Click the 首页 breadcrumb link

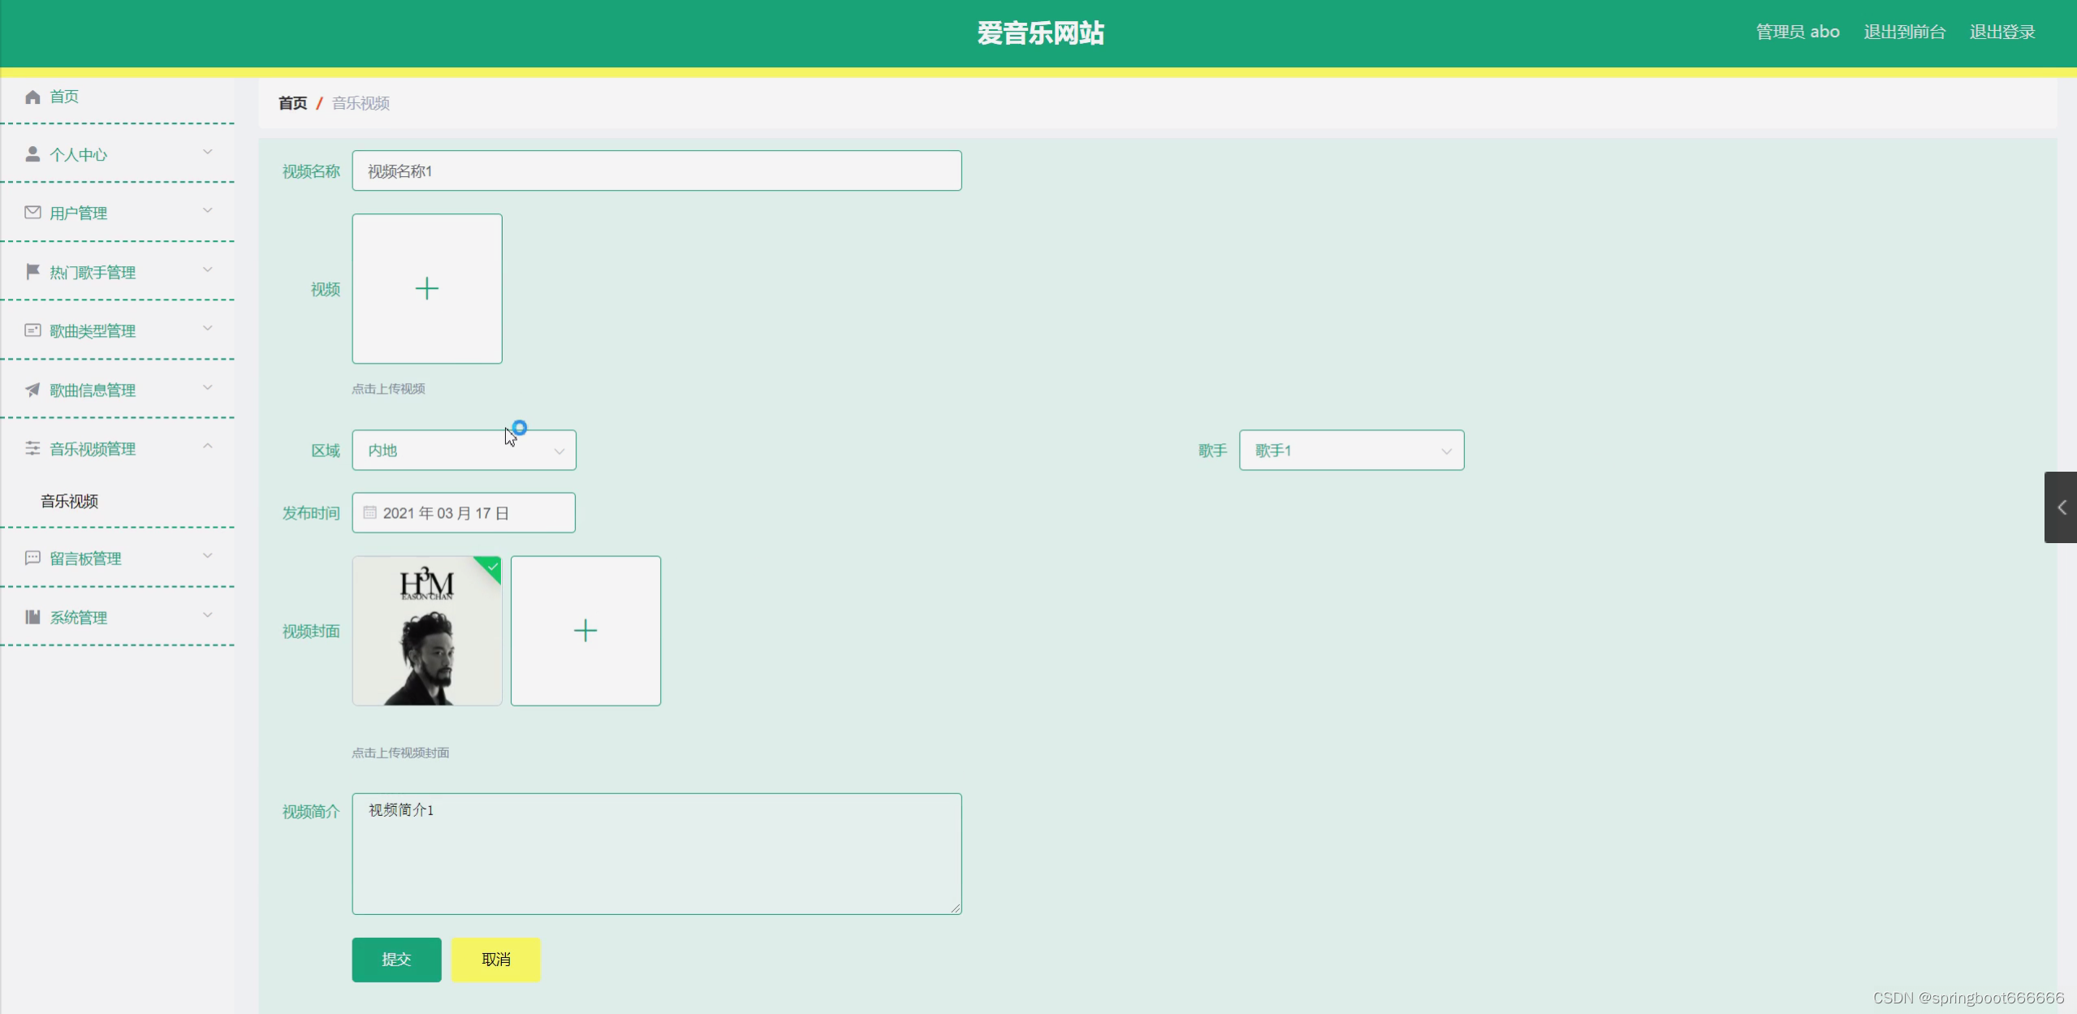[x=292, y=103]
